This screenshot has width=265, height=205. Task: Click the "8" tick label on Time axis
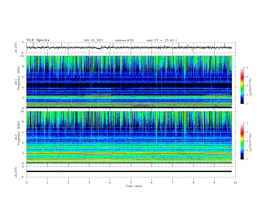[193, 183]
